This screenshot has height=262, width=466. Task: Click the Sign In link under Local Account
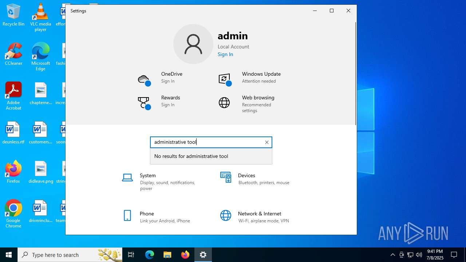(225, 54)
